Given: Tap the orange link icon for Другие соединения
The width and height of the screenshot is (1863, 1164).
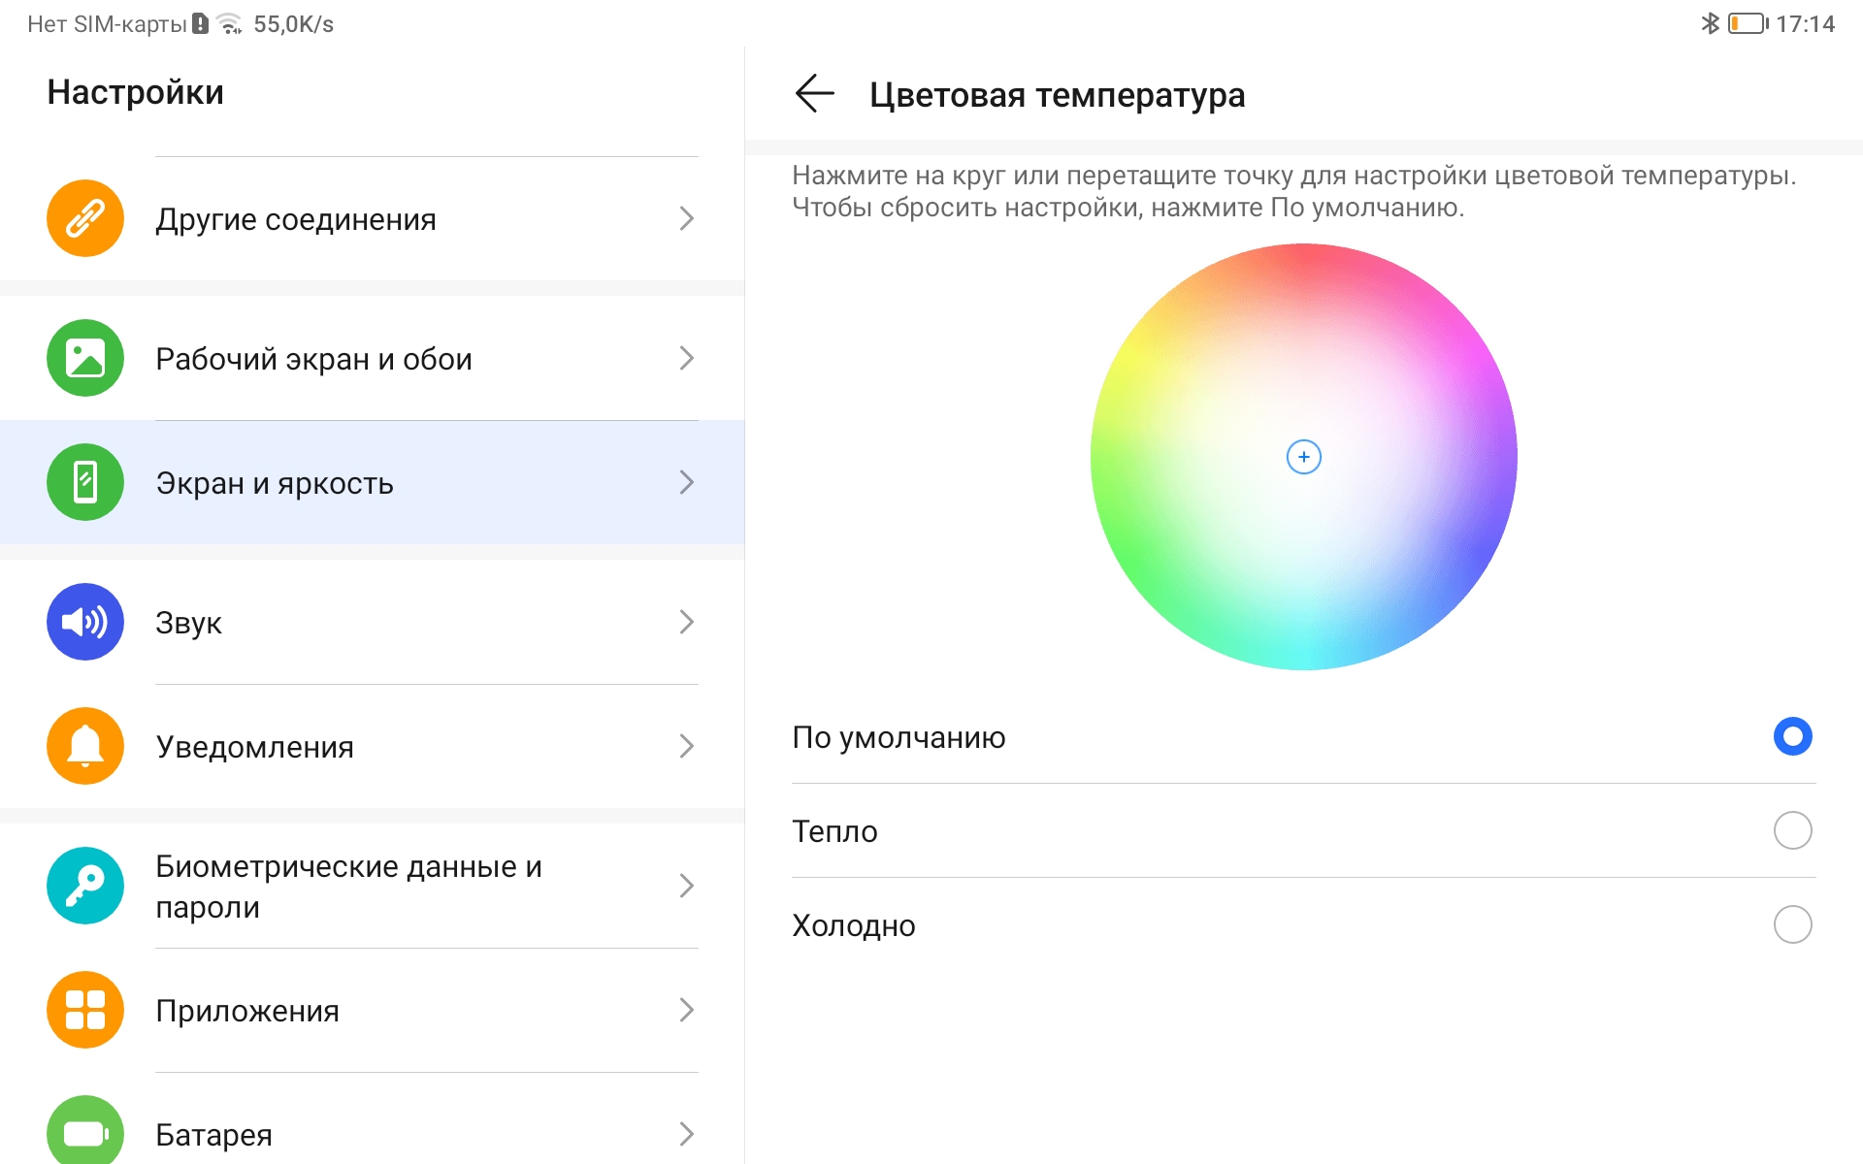Looking at the screenshot, I should (x=85, y=218).
